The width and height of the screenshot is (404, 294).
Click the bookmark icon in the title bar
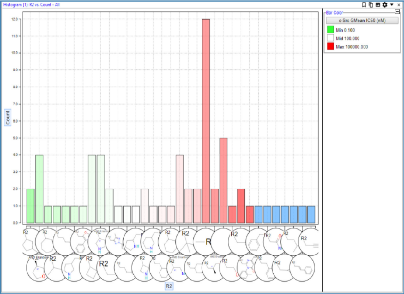point(364,5)
